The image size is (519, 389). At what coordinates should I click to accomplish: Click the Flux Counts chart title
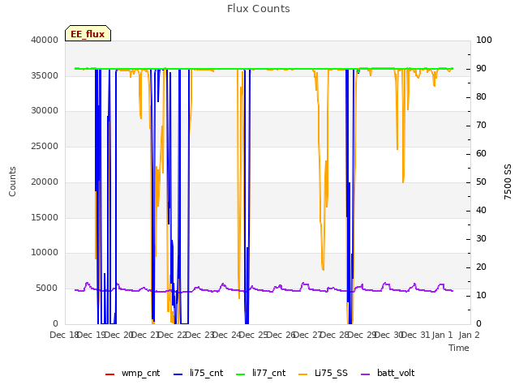259,9
